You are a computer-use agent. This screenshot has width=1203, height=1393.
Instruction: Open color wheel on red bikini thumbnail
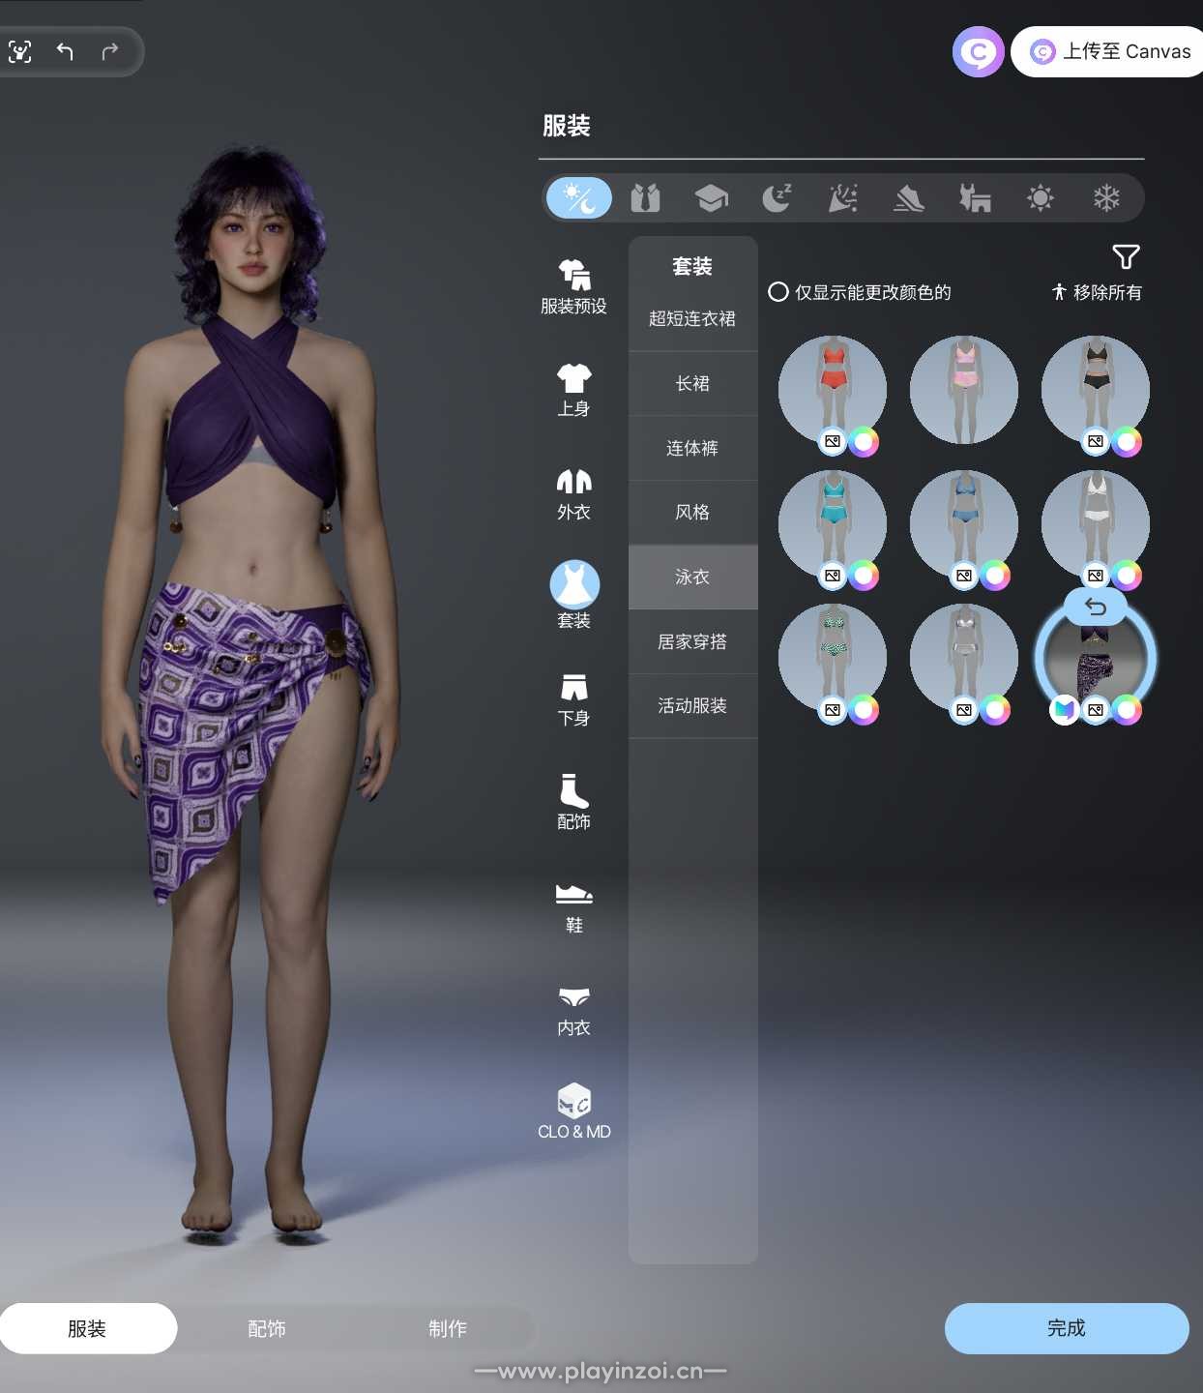[x=864, y=442]
